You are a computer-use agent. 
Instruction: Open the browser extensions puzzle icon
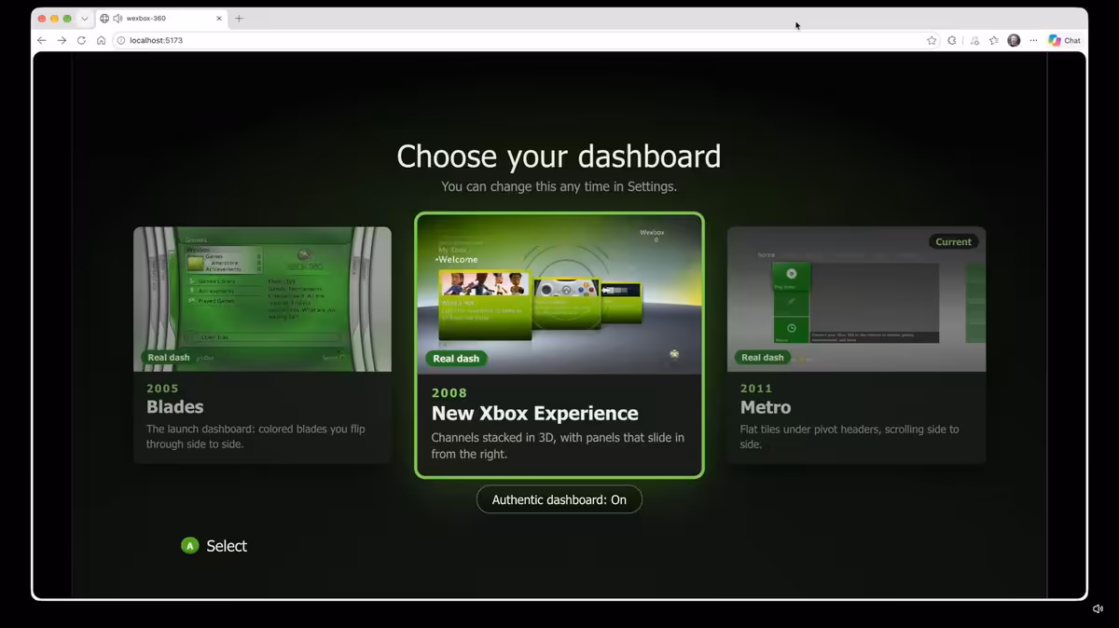point(952,41)
